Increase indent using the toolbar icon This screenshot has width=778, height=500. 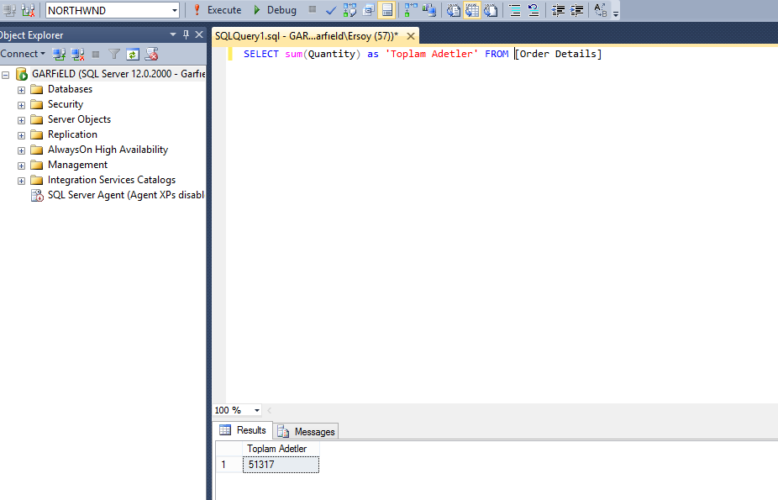pyautogui.click(x=577, y=10)
